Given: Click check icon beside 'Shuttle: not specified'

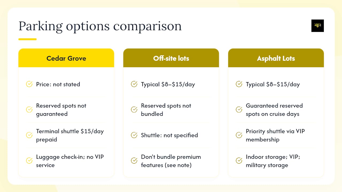Looking at the screenshot, I should [x=134, y=135].
